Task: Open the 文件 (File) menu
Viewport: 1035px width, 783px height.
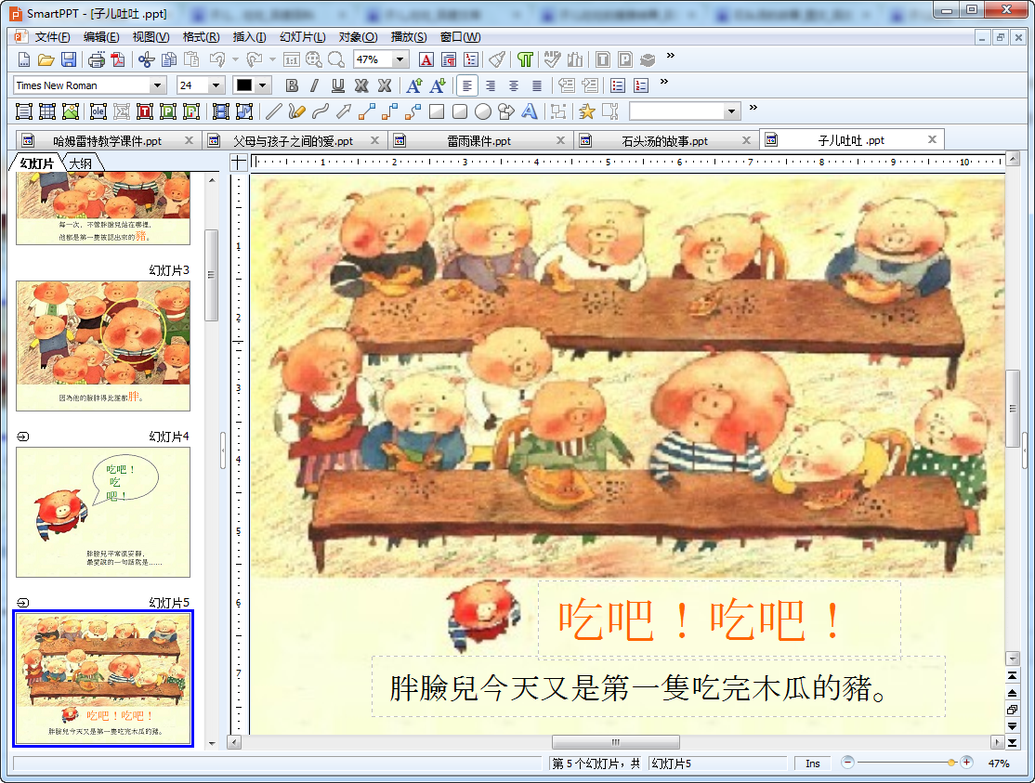Action: (52, 37)
